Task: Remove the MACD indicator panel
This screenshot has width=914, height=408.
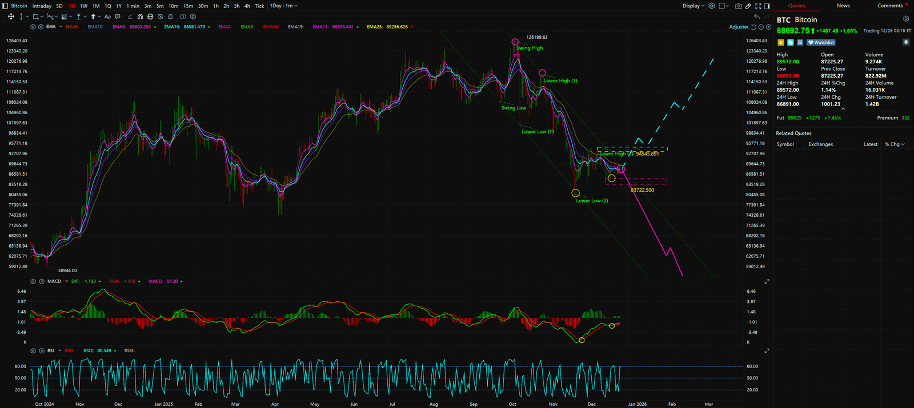Action: pos(42,281)
